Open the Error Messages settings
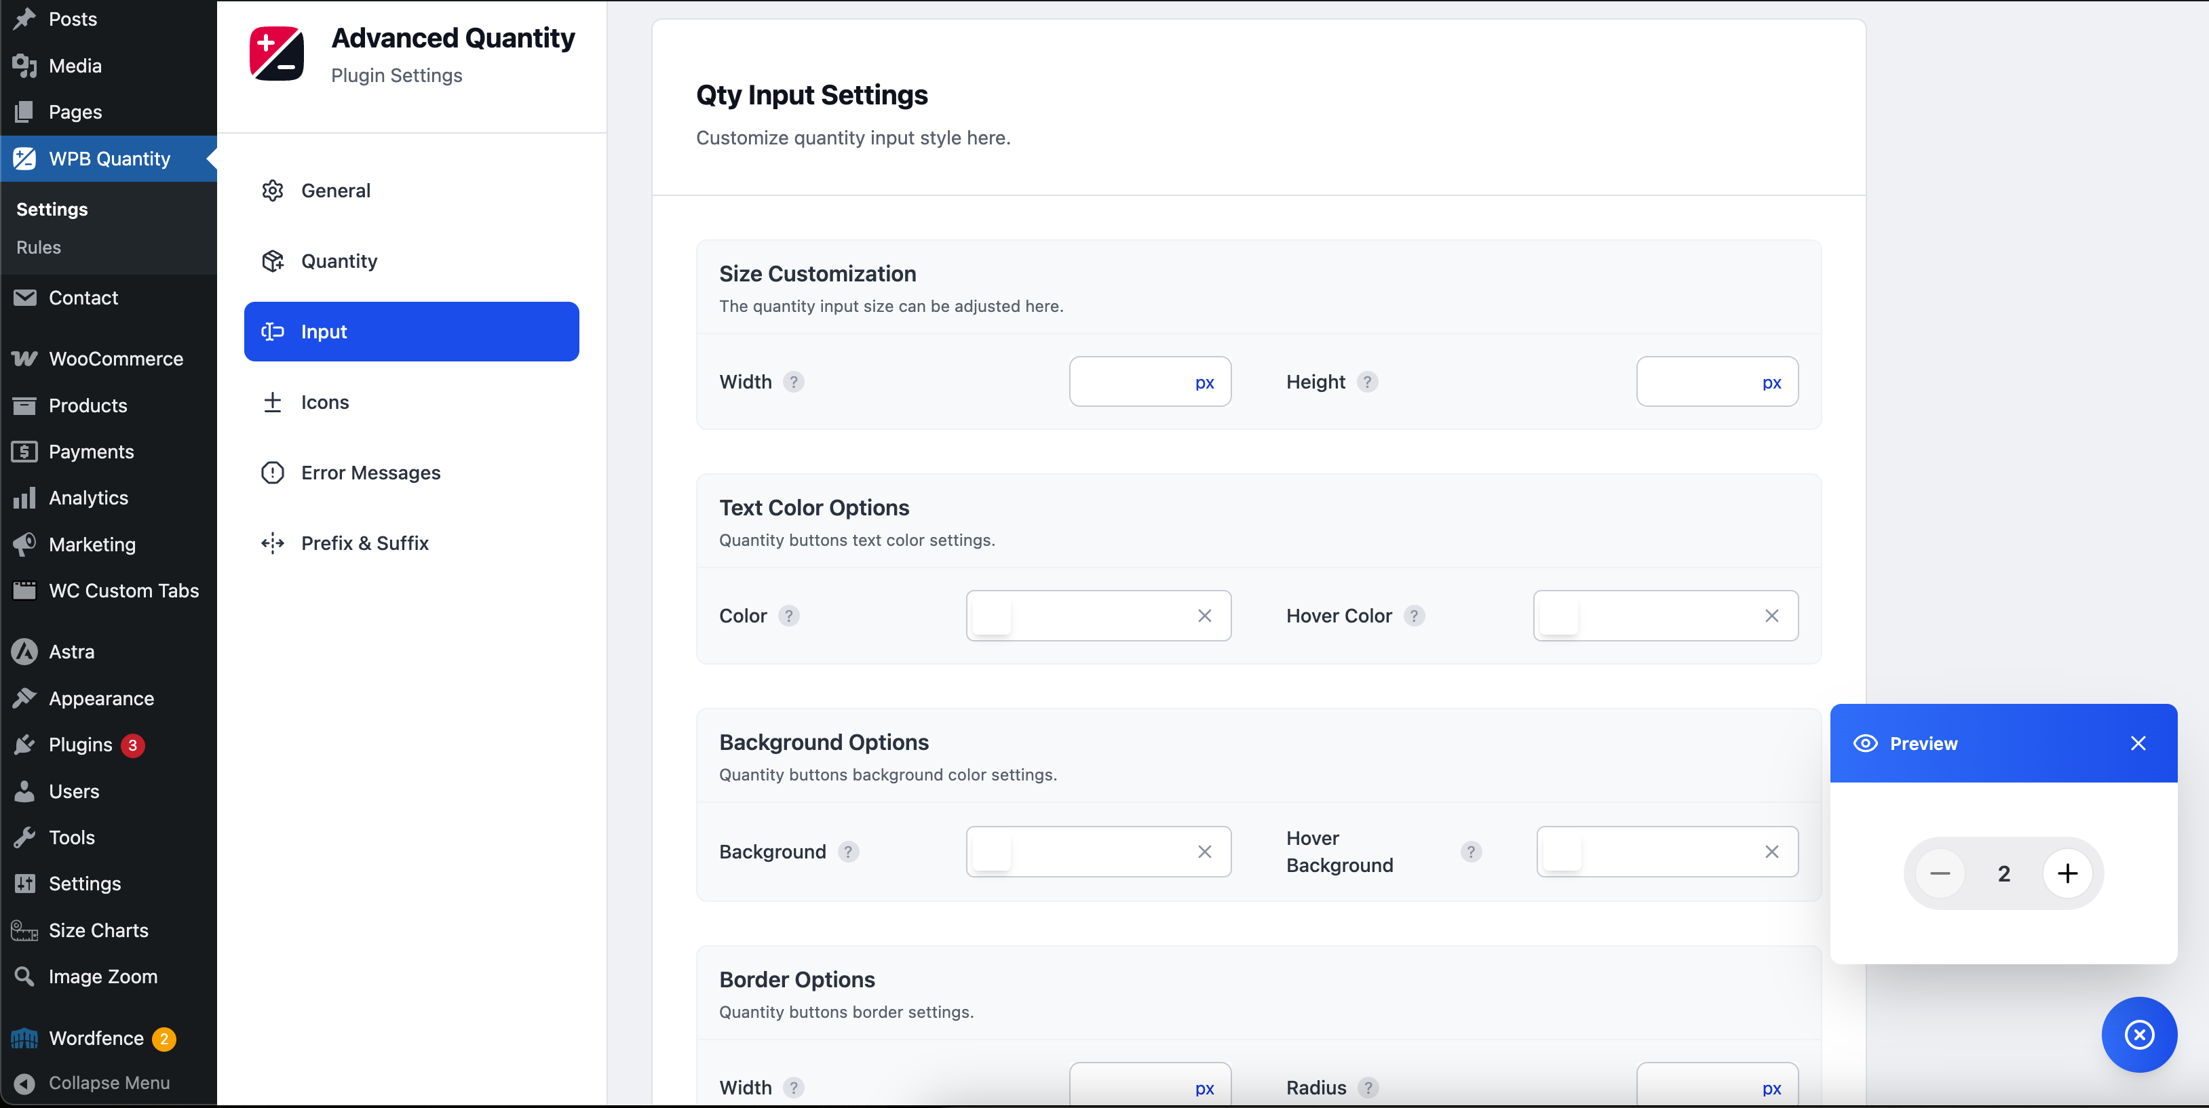This screenshot has height=1108, width=2209. [370, 472]
